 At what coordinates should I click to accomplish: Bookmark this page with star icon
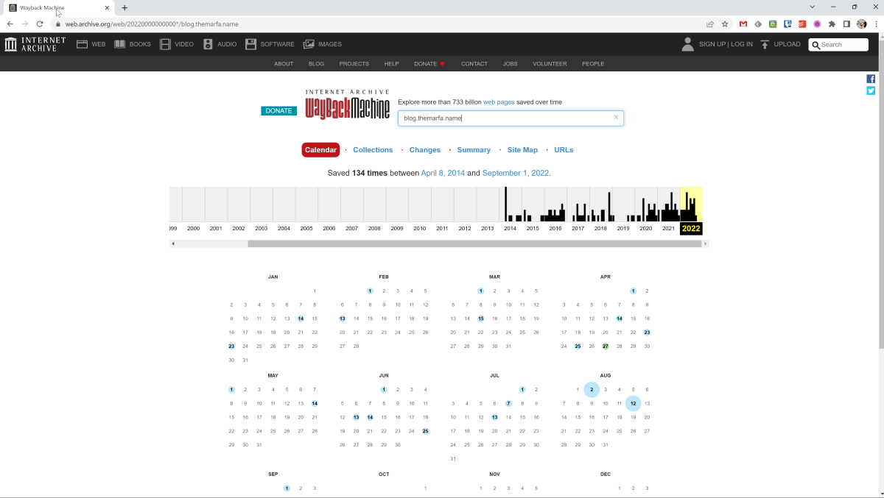coord(725,24)
